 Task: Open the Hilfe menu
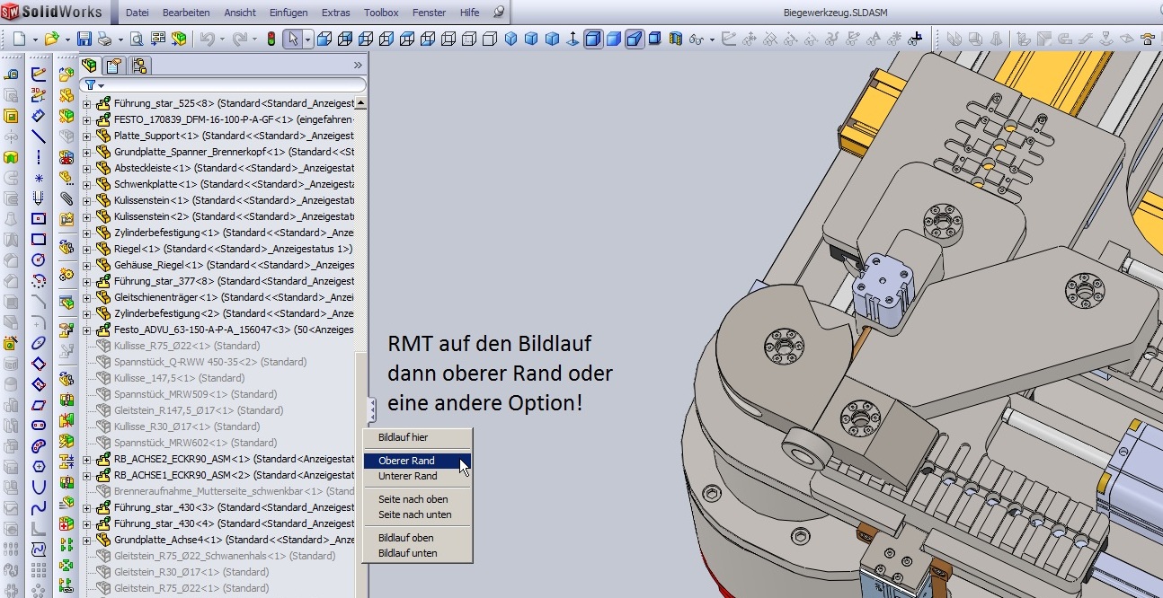469,13
